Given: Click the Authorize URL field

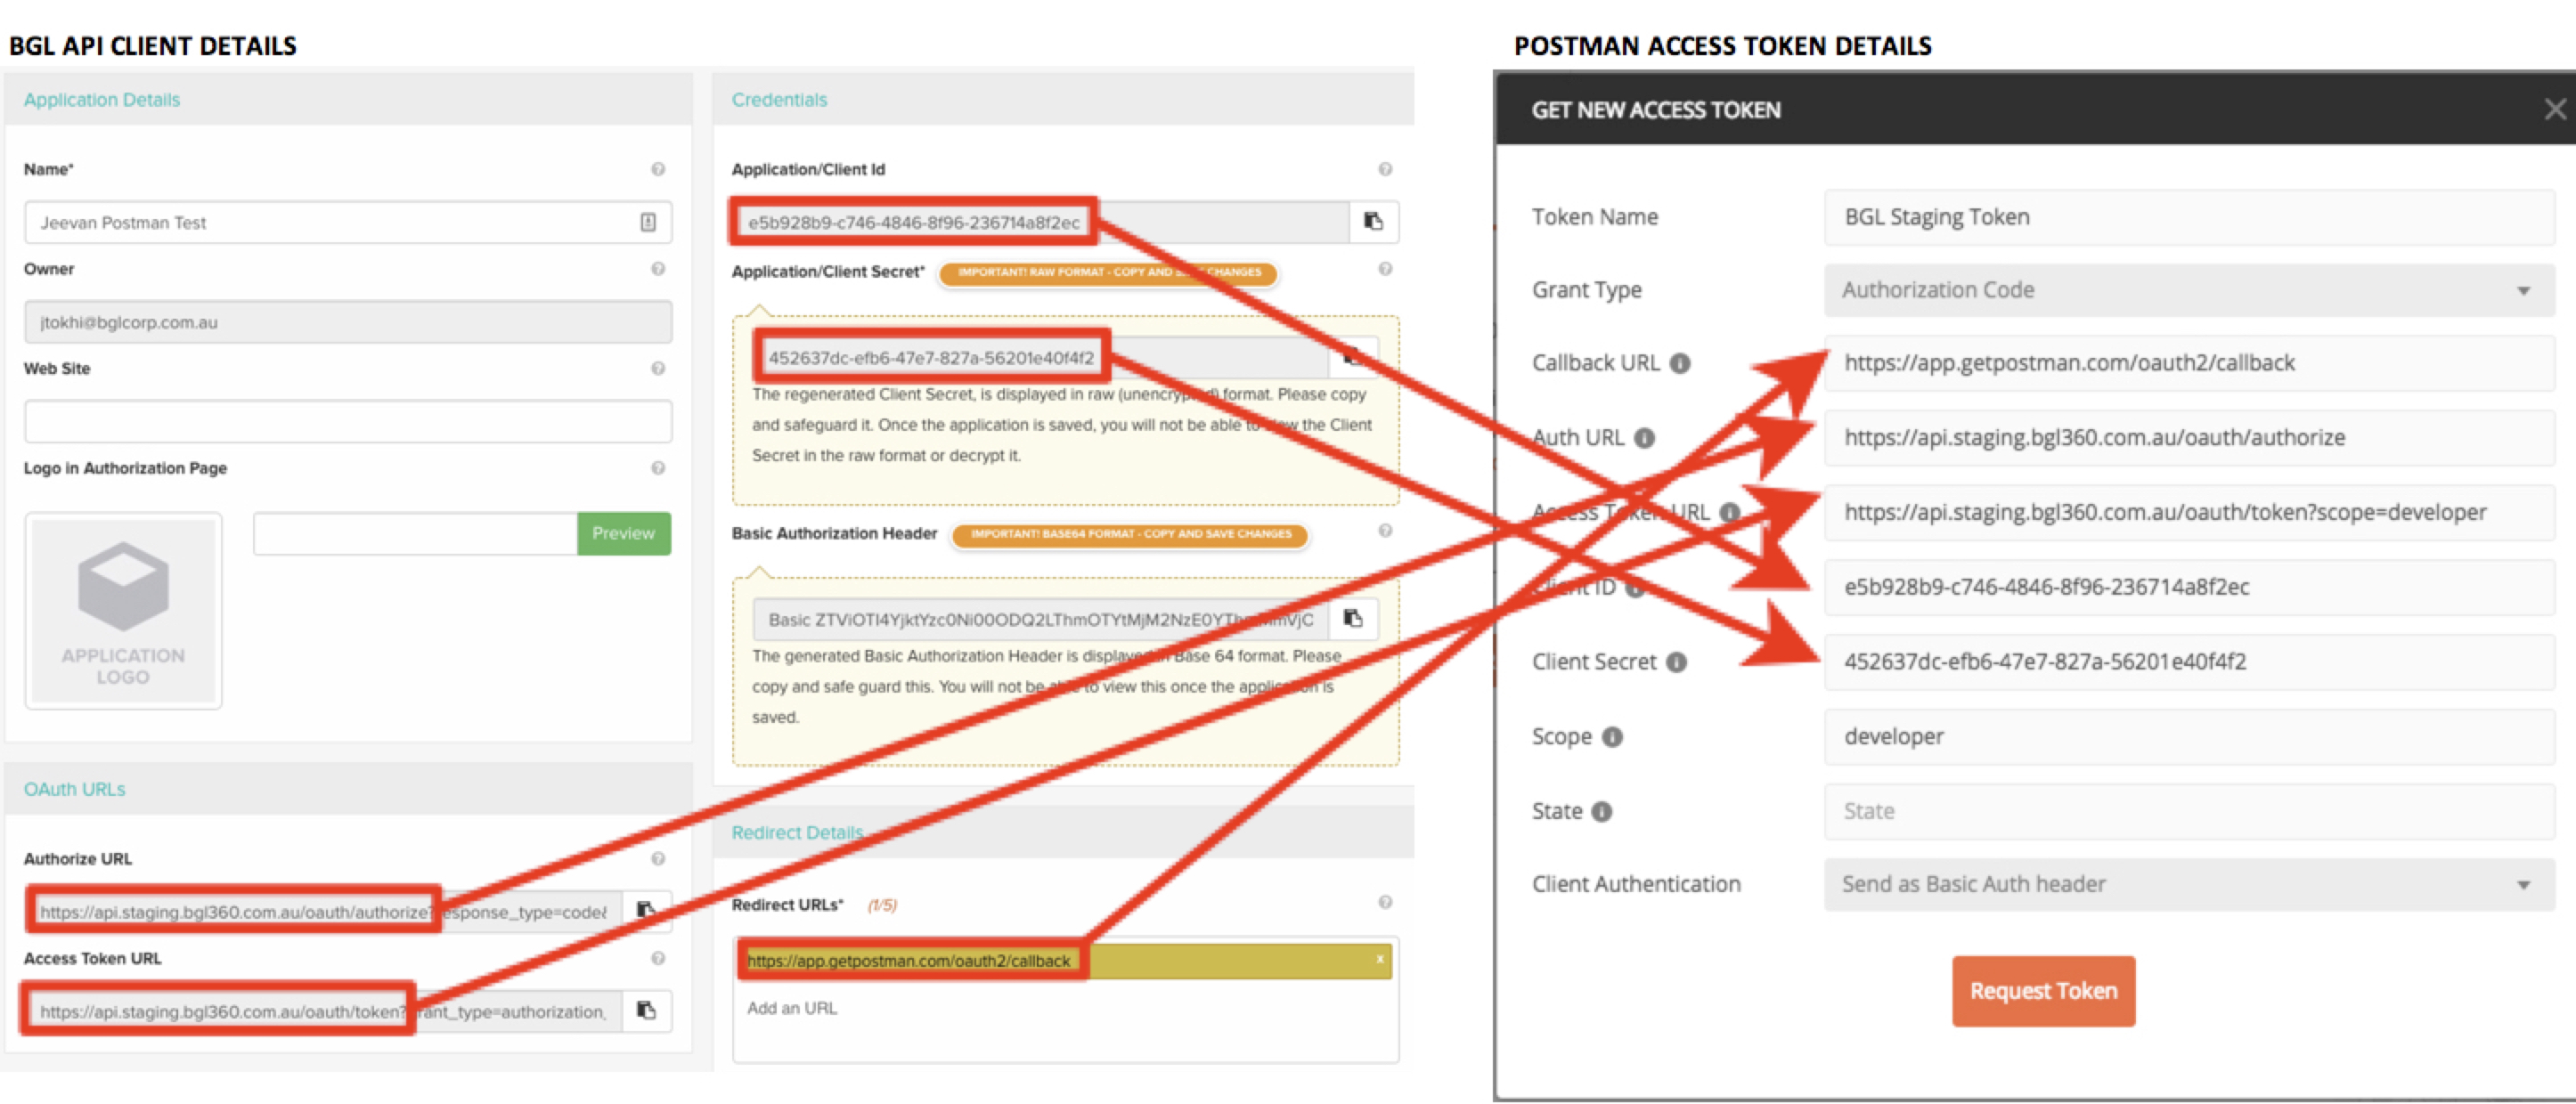Looking at the screenshot, I should coord(323,911).
